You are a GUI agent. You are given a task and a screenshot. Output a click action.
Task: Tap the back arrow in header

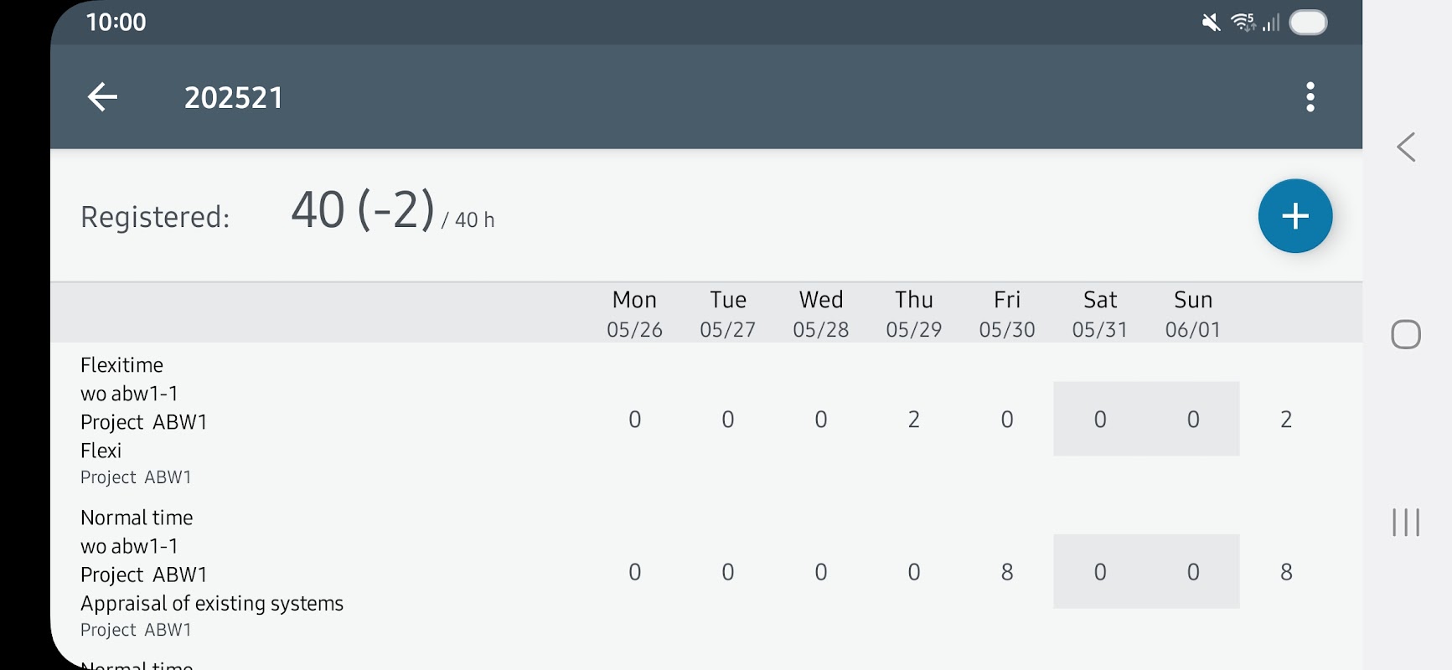point(102,97)
